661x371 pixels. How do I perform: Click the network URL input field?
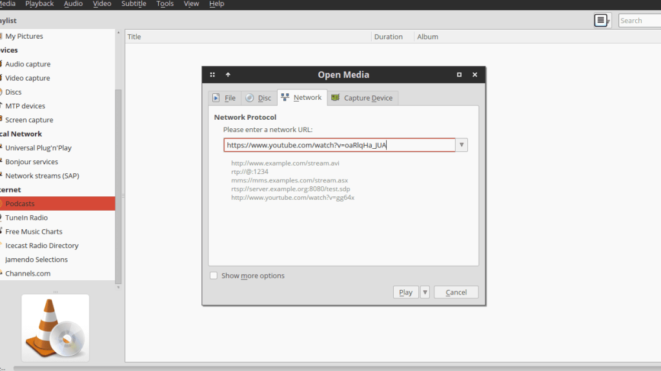(339, 145)
